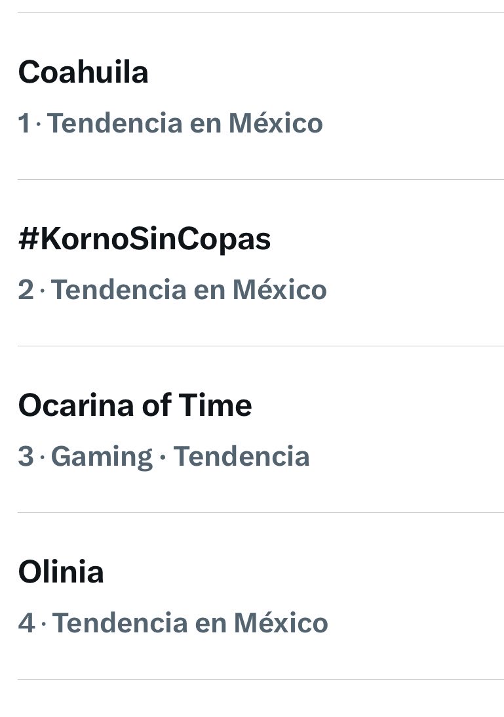Viewport: 504px width, 717px height.
Task: Click the word Time in Ocarina of Time
Action: [x=215, y=405]
